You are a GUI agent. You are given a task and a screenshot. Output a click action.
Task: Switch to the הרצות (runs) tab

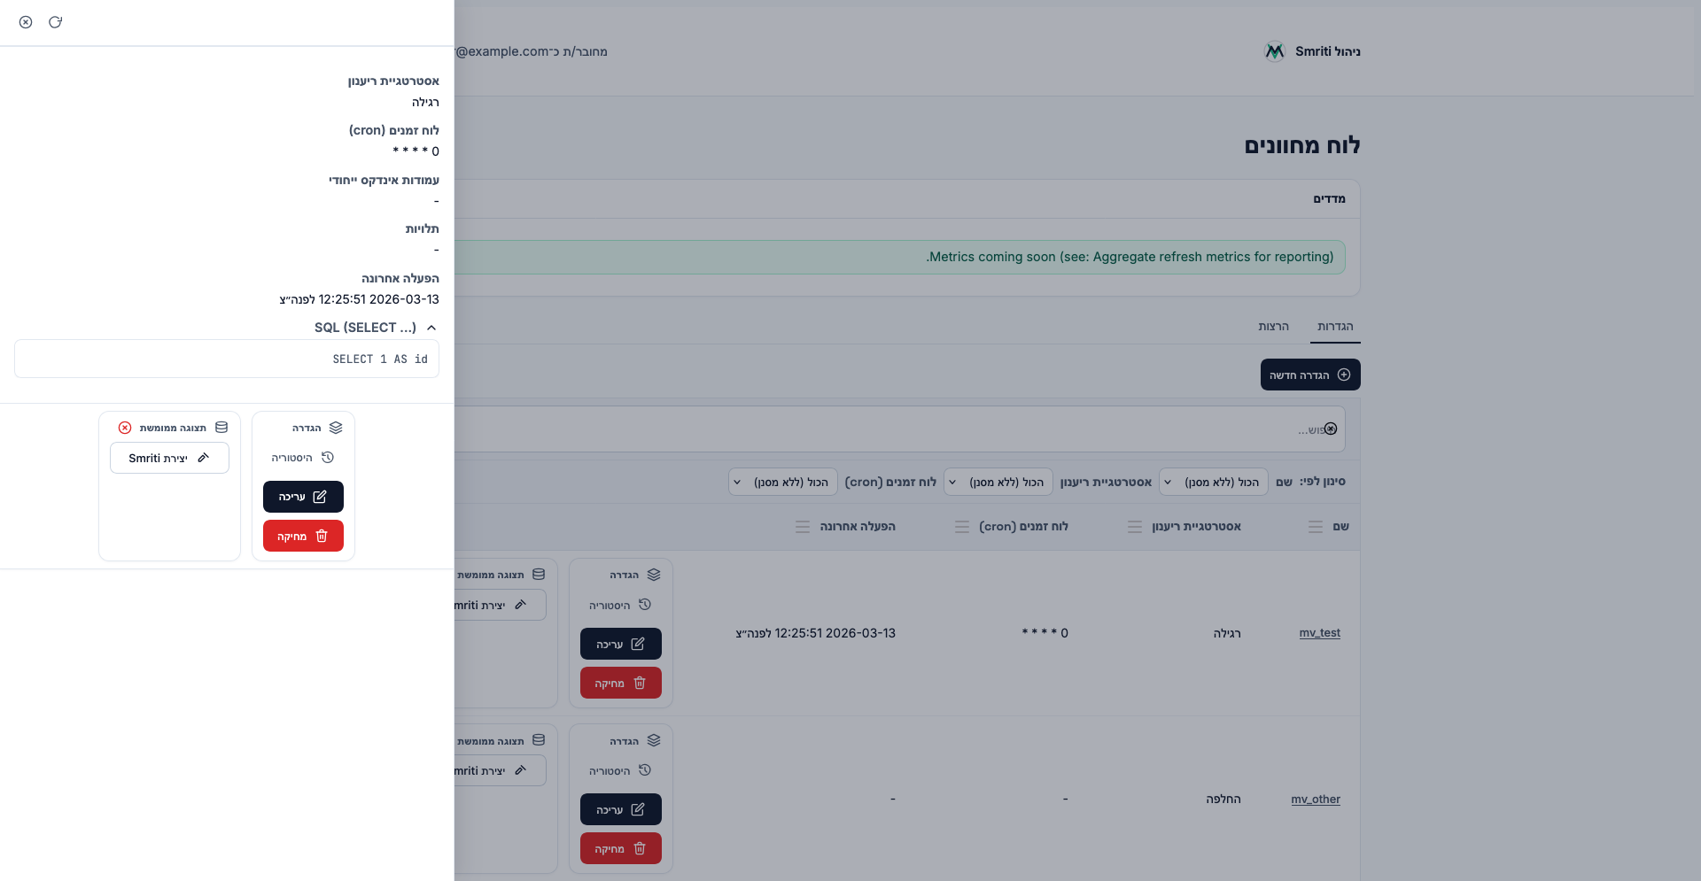tap(1273, 327)
